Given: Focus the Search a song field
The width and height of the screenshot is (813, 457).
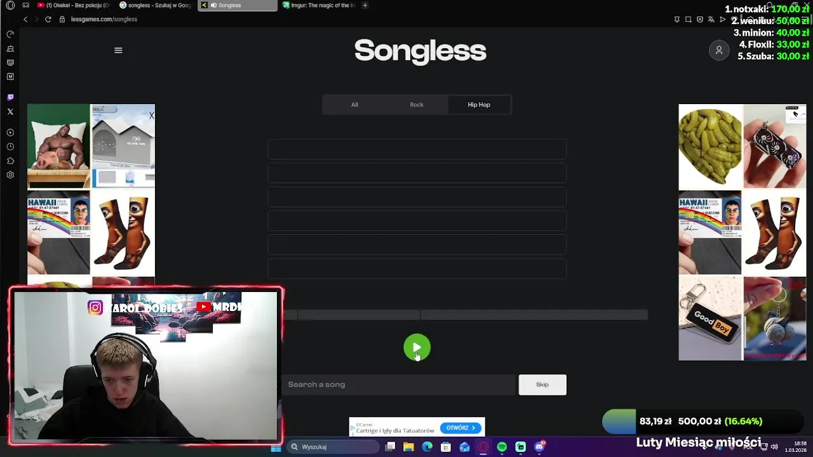Looking at the screenshot, I should click(398, 385).
